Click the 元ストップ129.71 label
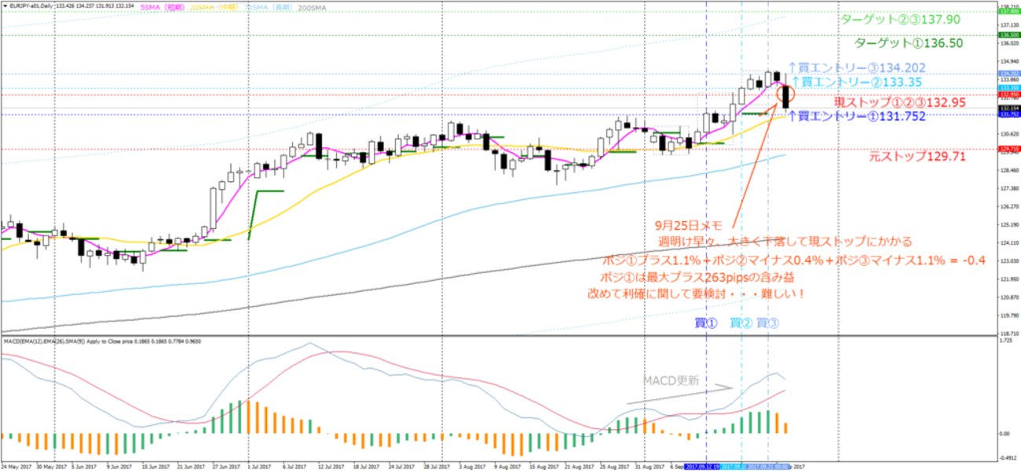The height and width of the screenshot is (473, 1021). [x=916, y=157]
